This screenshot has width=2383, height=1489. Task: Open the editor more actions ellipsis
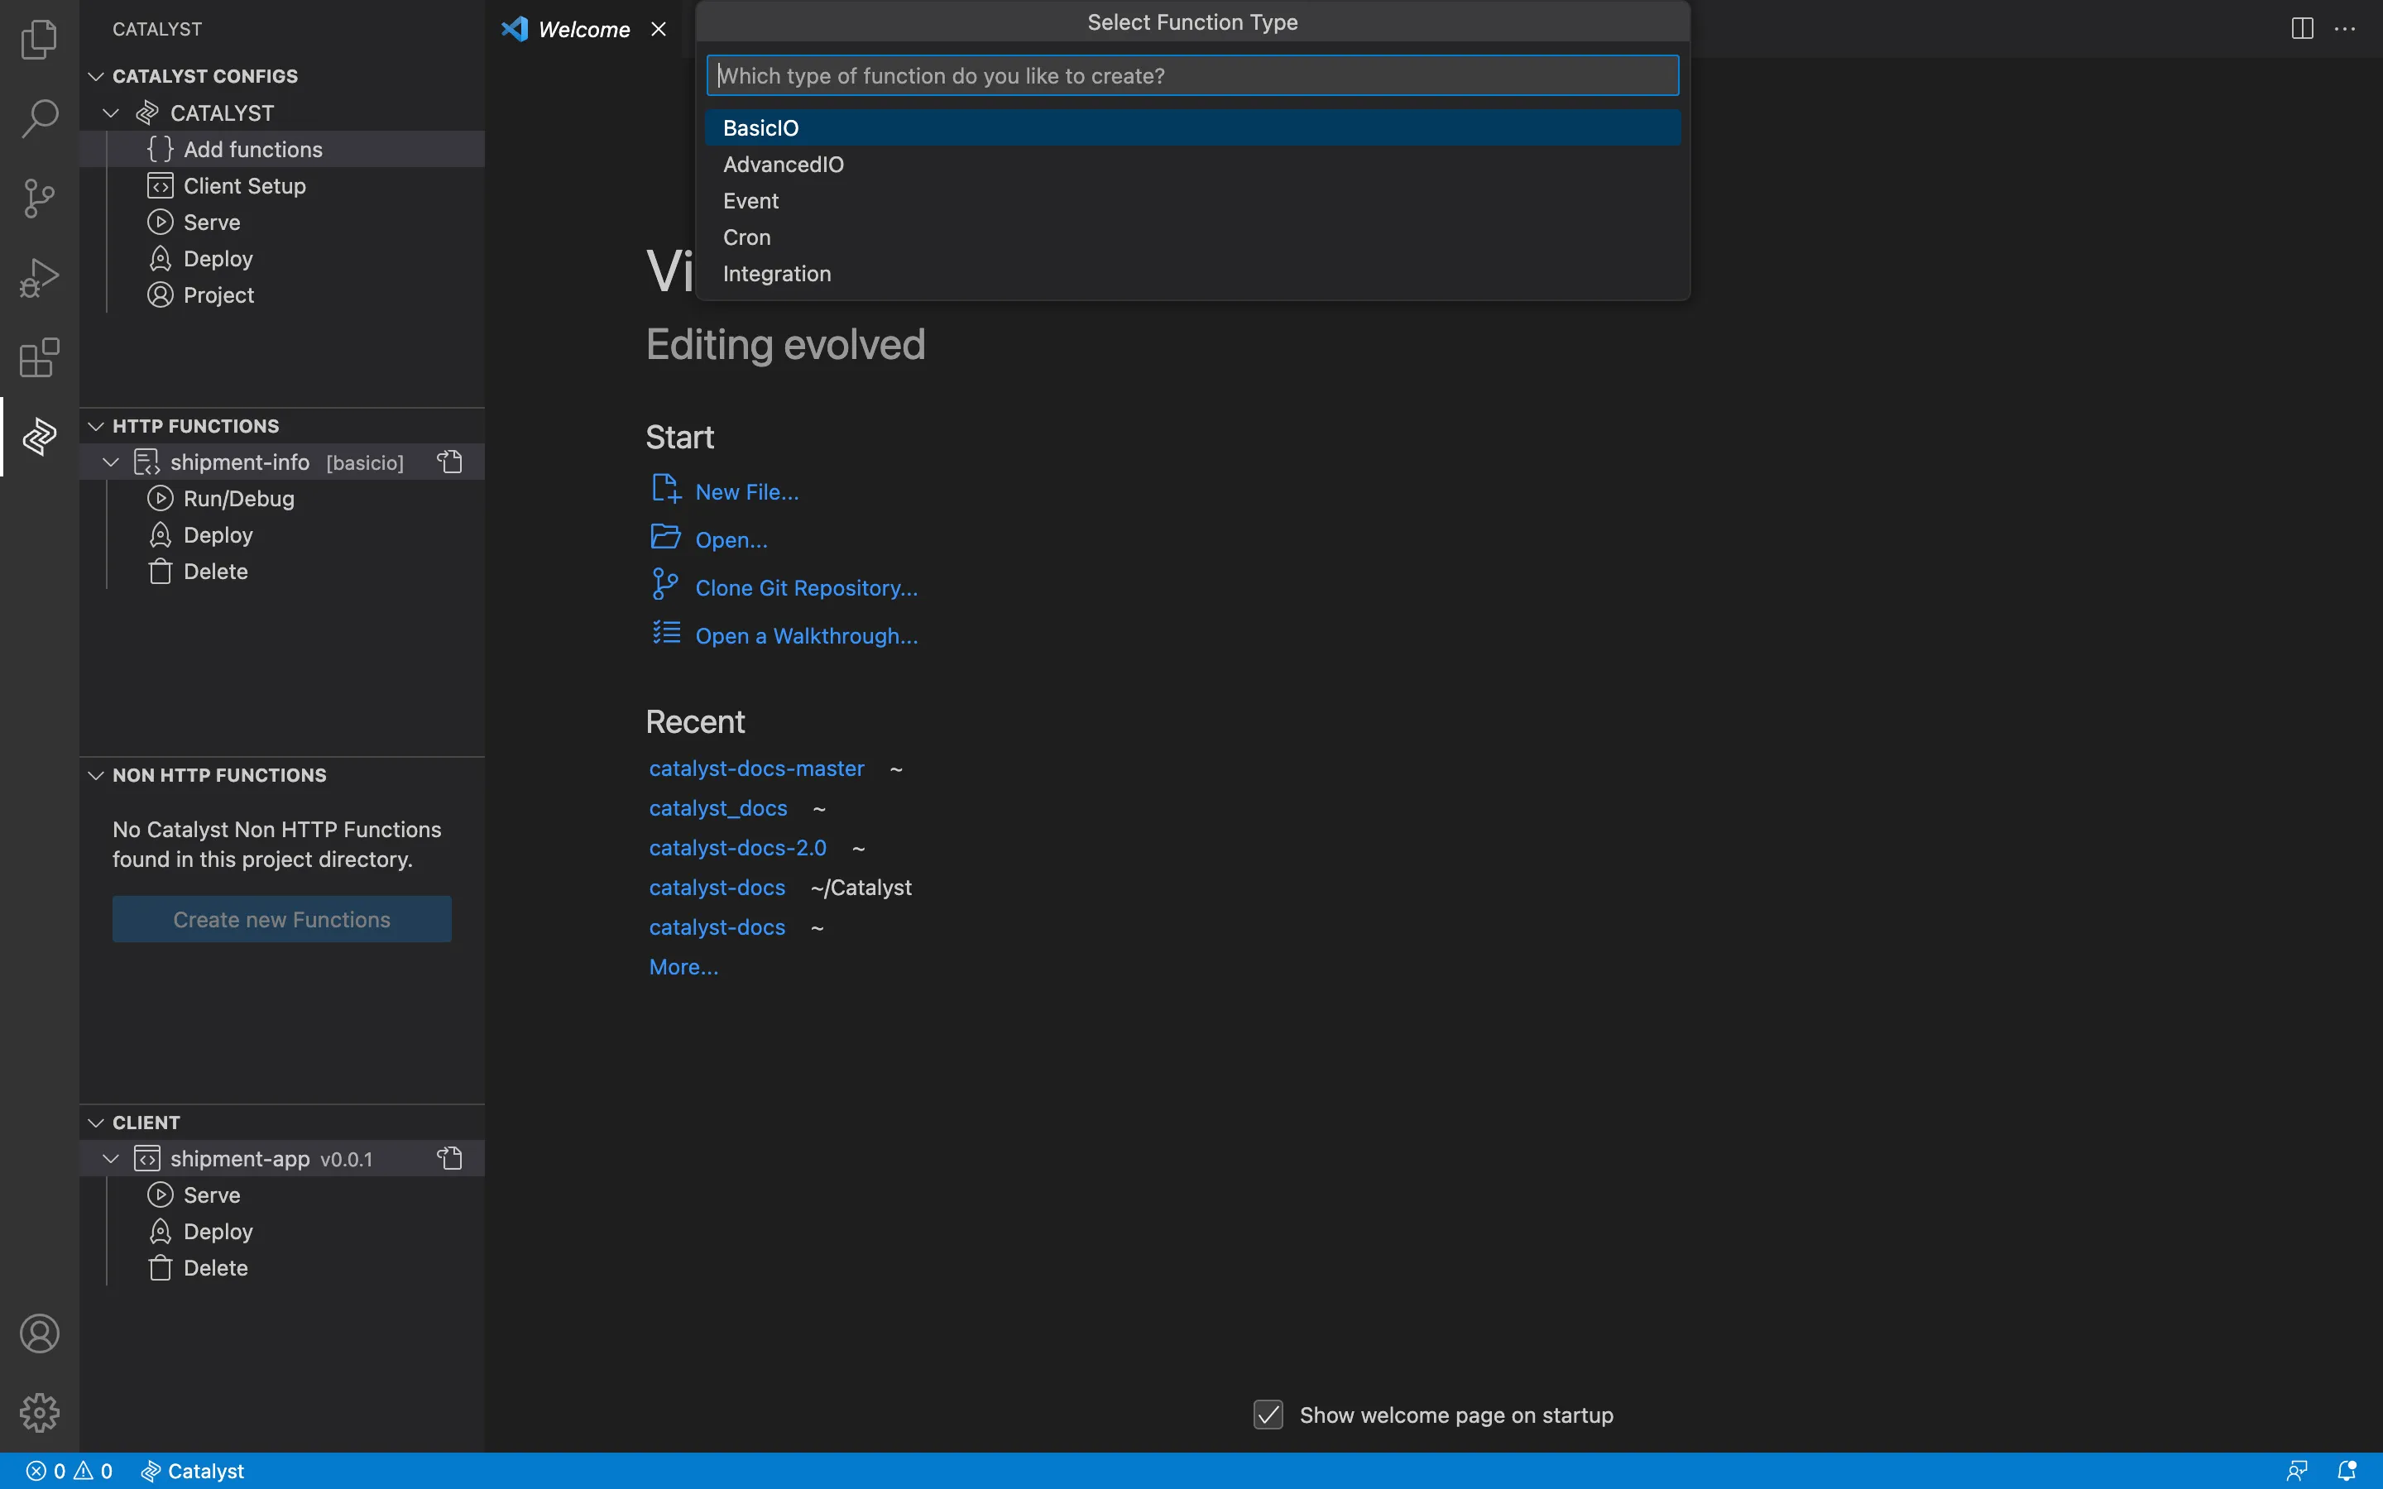click(x=2346, y=29)
